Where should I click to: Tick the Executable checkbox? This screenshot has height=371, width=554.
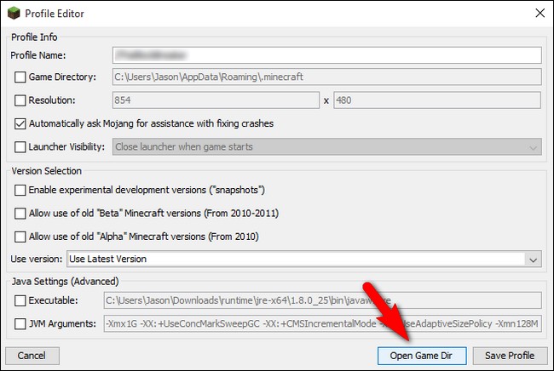point(20,300)
